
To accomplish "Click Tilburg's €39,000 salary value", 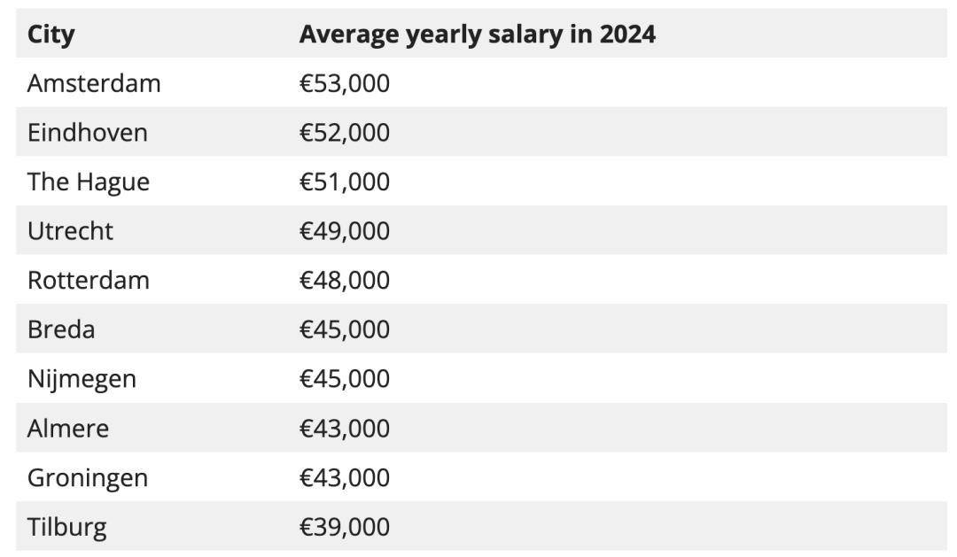I will click(344, 527).
